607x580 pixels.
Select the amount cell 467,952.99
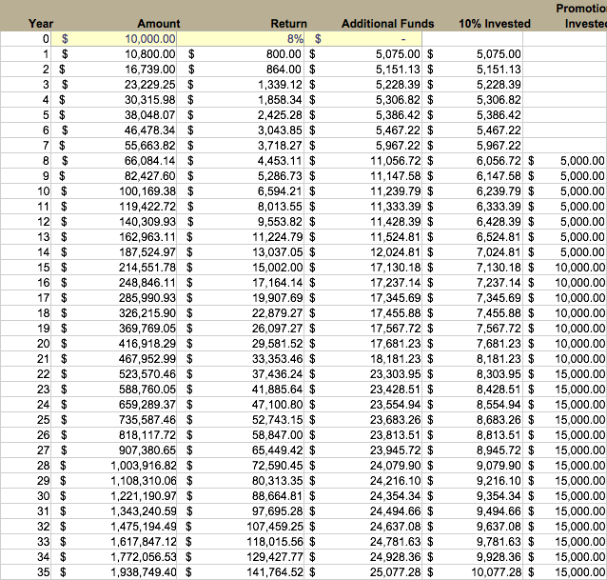(114, 359)
